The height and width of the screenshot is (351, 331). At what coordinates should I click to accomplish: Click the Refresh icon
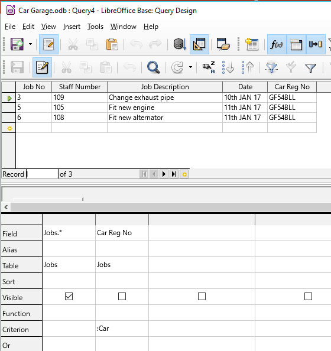coord(177,67)
